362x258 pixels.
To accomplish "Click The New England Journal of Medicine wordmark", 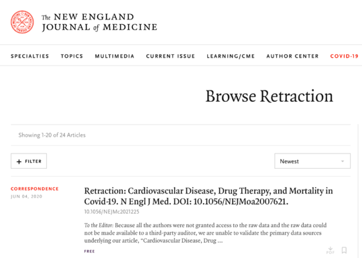I will pos(99,22).
